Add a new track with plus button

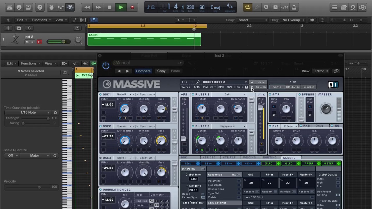click(x=8, y=28)
